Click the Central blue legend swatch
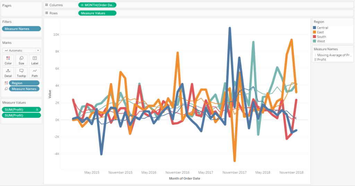Viewport: 355px width, 186px height. [314, 28]
